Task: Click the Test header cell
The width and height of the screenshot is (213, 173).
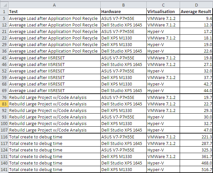Action: click(x=54, y=11)
